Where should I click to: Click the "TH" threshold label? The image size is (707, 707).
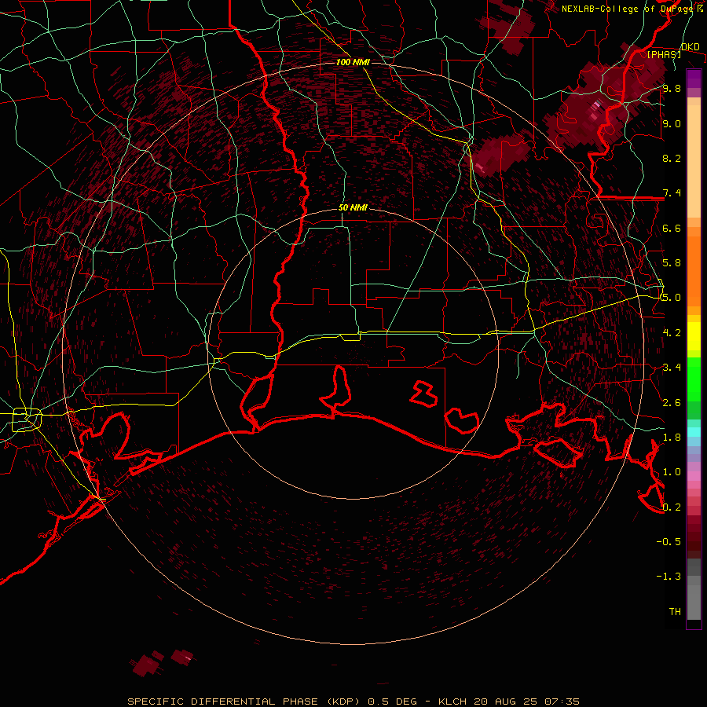pyautogui.click(x=675, y=611)
